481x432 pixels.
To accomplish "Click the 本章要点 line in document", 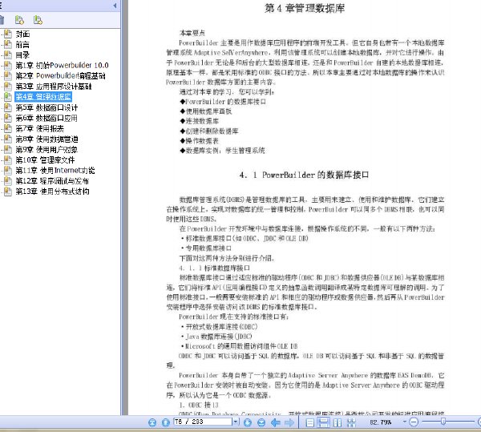I will [192, 33].
